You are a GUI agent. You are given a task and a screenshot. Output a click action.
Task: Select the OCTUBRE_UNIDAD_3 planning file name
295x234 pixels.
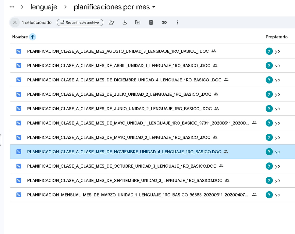122,166
